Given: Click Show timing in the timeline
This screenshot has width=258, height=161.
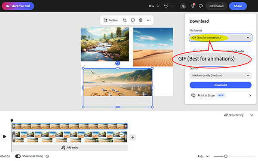Looking at the screenshot, I should [x=234, y=115].
